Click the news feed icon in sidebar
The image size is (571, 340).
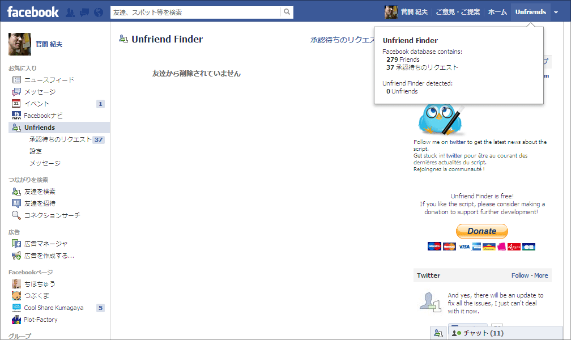[x=16, y=80]
